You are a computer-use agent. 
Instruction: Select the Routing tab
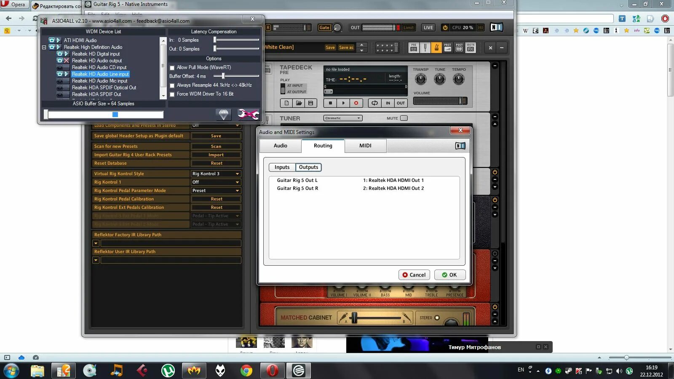pos(323,146)
